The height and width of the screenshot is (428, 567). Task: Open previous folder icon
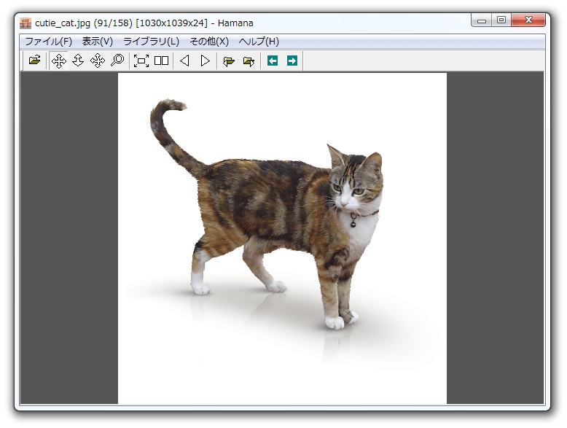(x=229, y=61)
